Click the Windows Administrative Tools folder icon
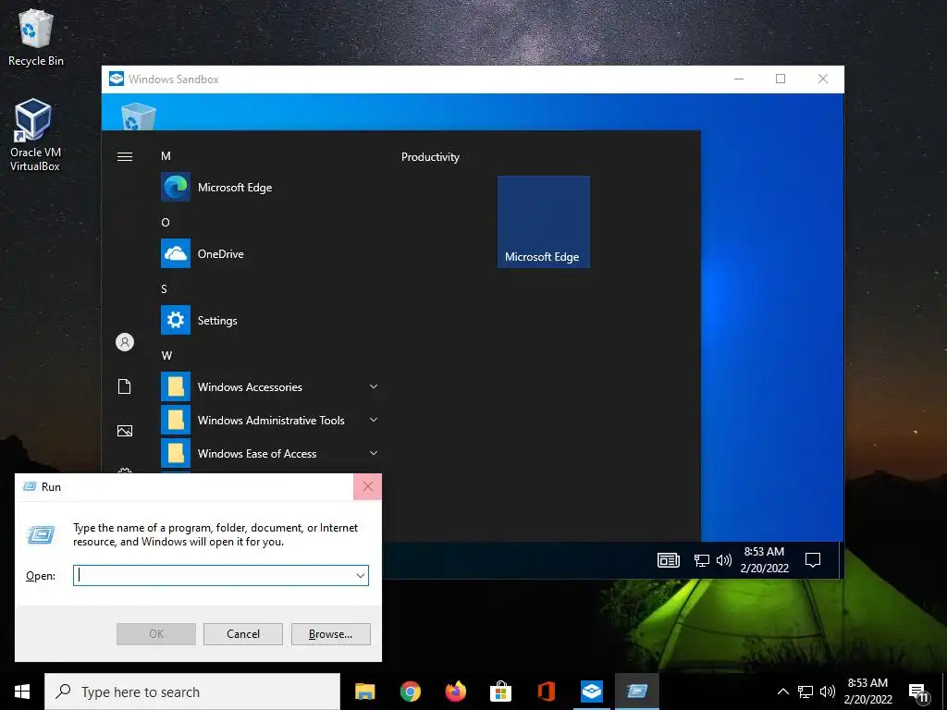947x710 pixels. (176, 420)
